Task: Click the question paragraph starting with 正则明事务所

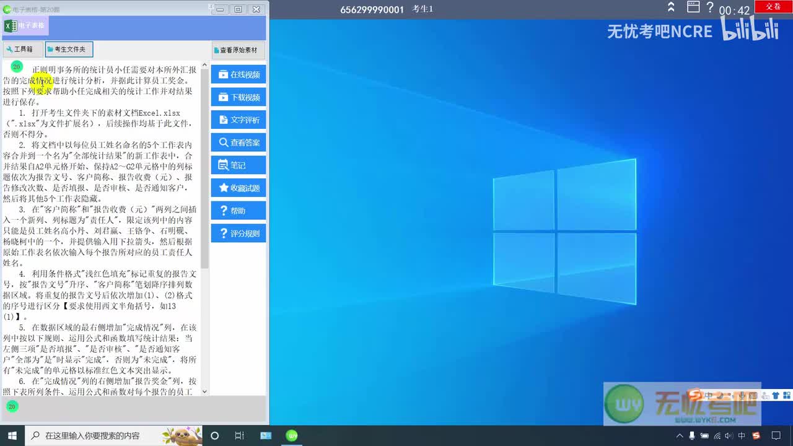Action: 100,85
